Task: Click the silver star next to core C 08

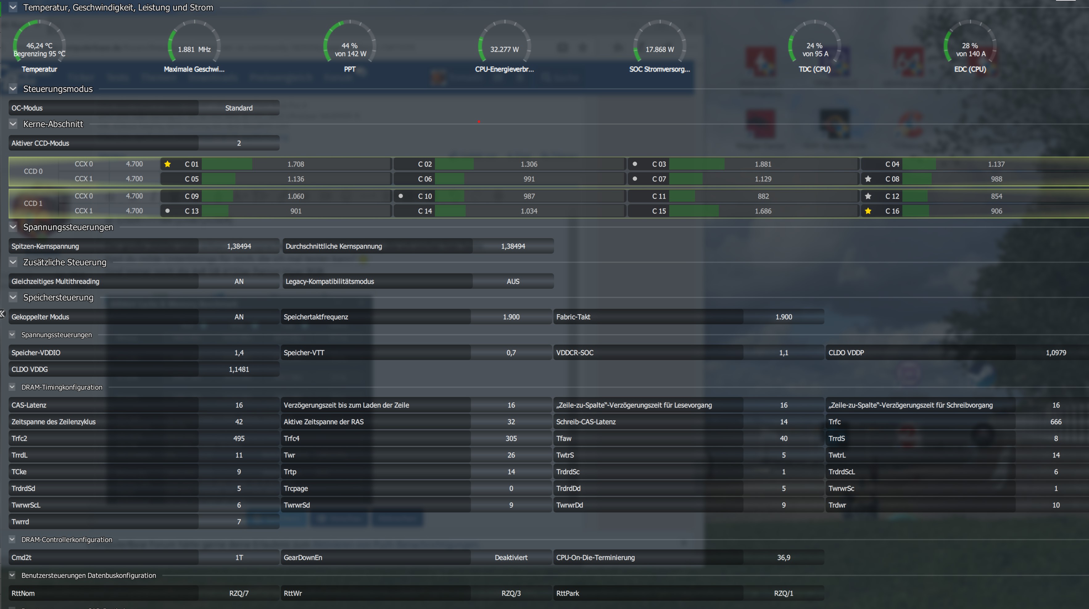Action: 868,179
